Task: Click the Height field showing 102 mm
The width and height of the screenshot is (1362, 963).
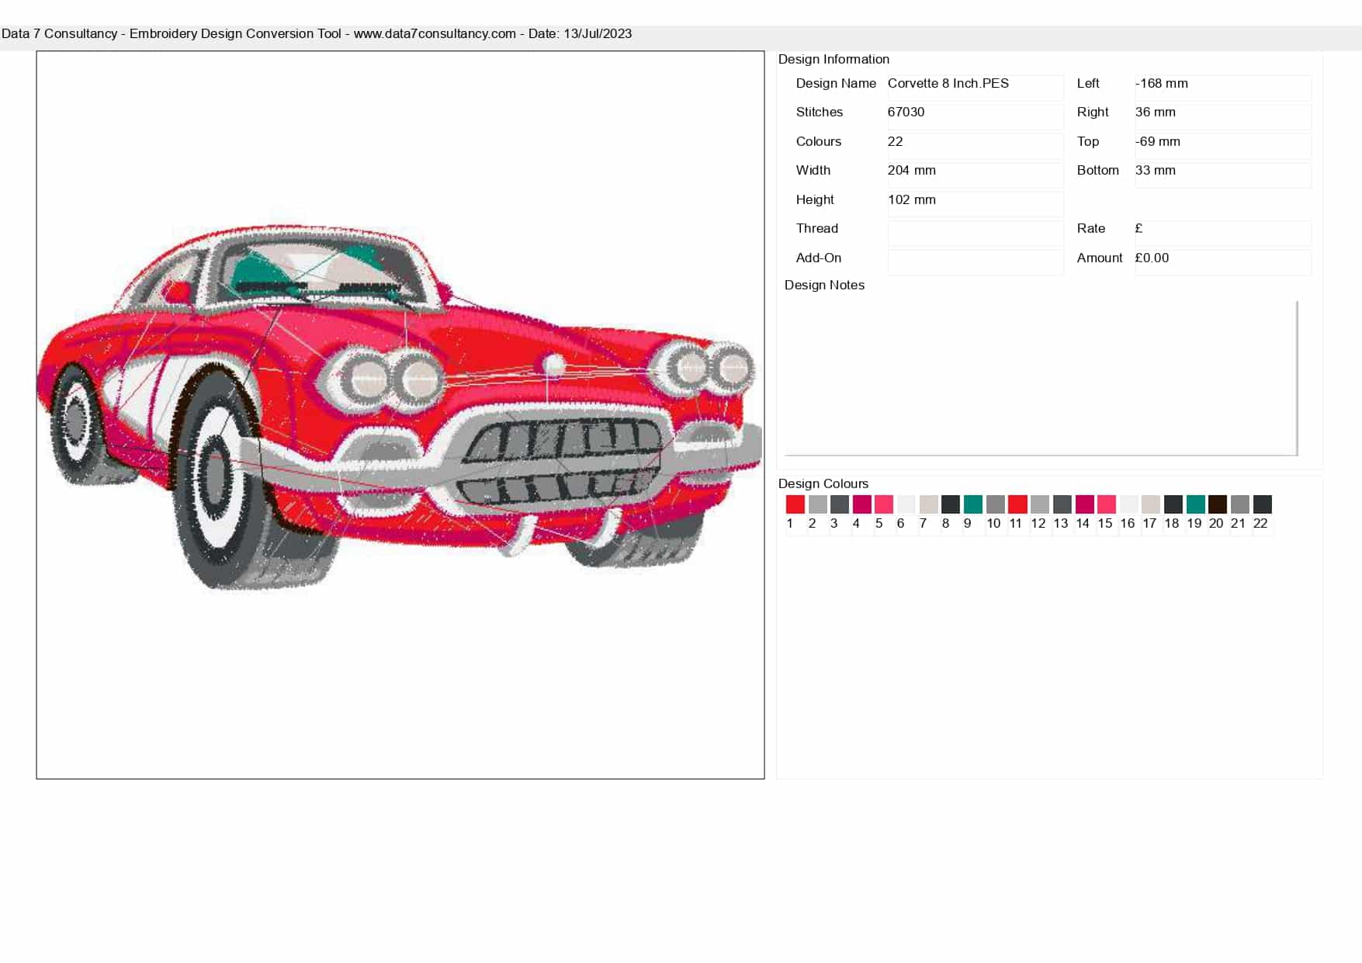Action: click(x=976, y=203)
